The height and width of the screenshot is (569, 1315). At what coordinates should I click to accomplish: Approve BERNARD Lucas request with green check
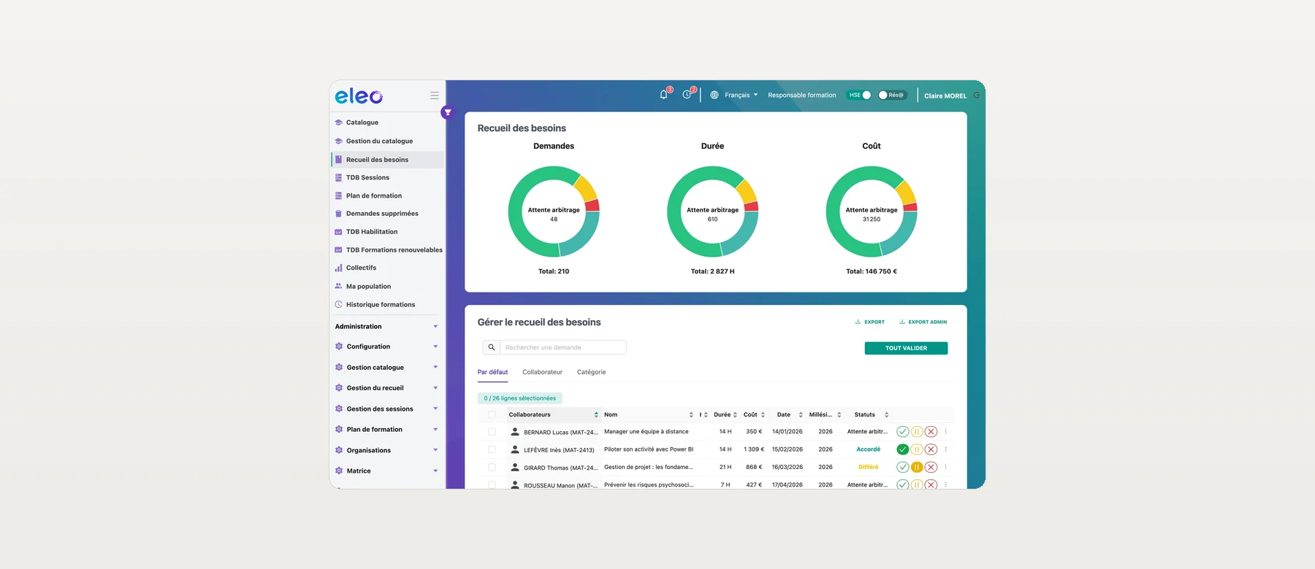[x=903, y=432]
